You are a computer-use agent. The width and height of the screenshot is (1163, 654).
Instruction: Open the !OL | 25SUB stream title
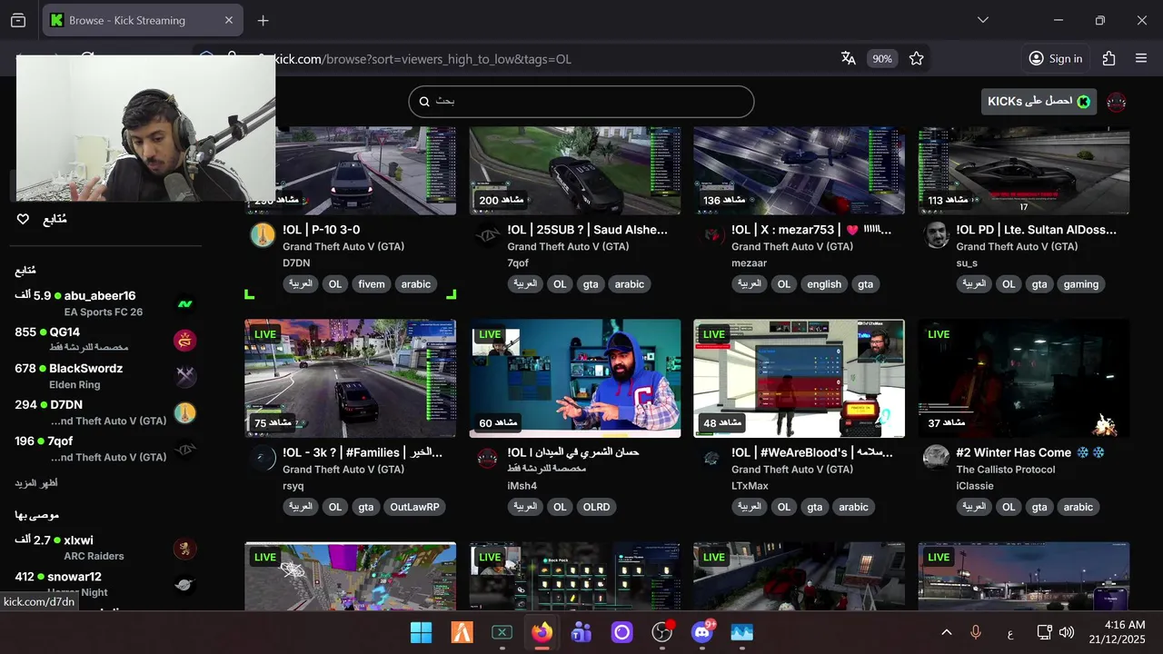pos(588,230)
